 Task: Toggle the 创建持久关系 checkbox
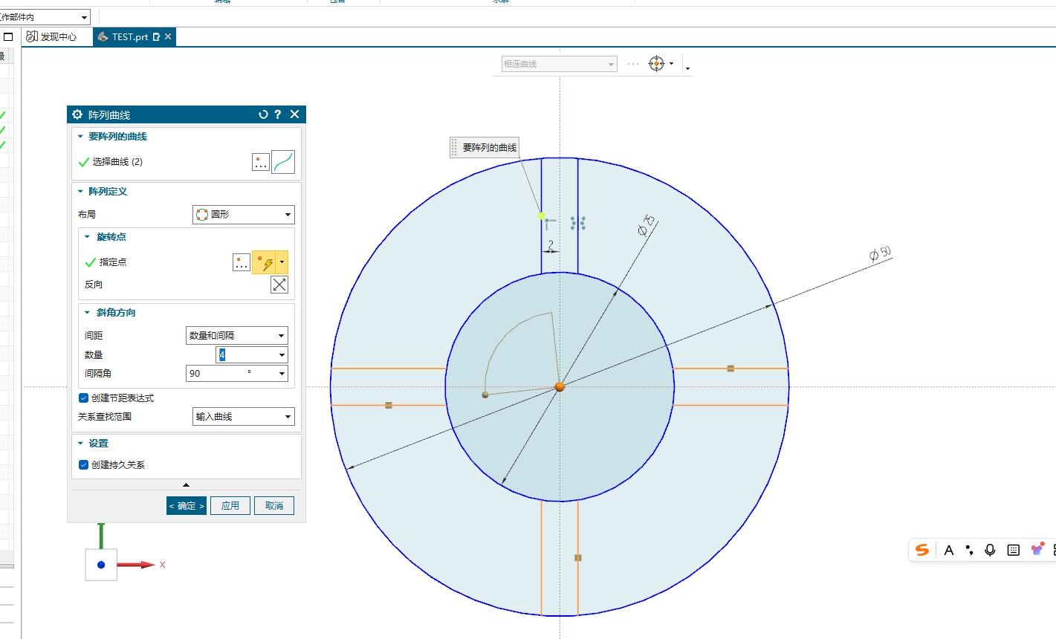pyautogui.click(x=83, y=465)
